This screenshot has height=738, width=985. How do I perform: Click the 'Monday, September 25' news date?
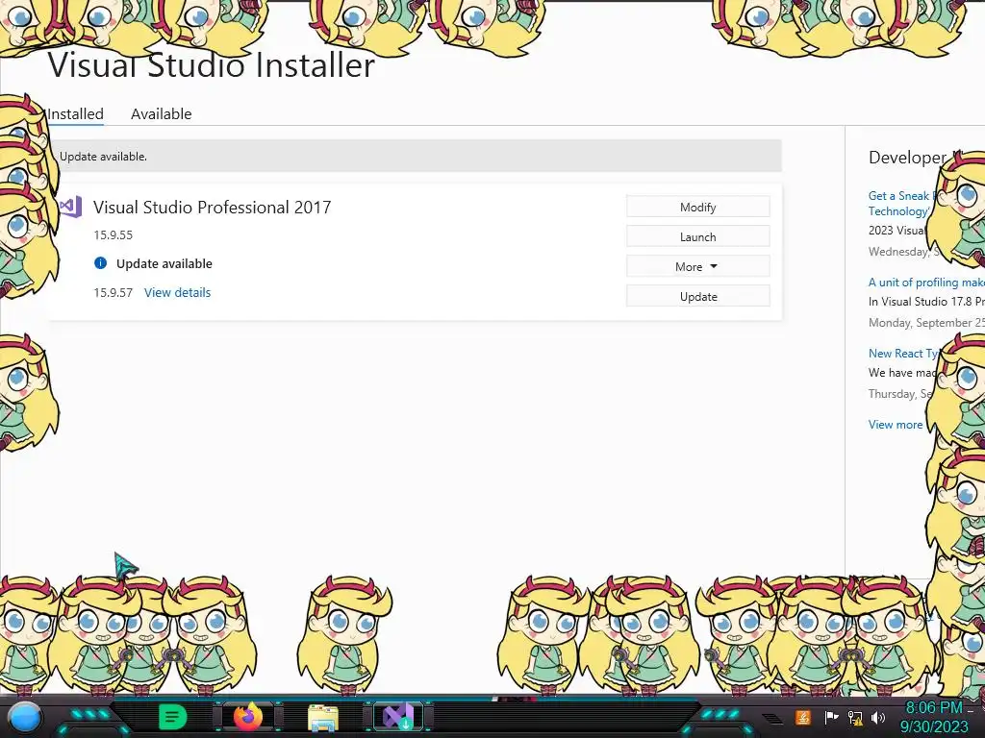[x=926, y=323]
